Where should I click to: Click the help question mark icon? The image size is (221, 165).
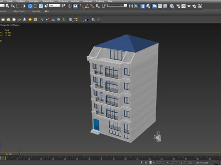tap(99, 20)
